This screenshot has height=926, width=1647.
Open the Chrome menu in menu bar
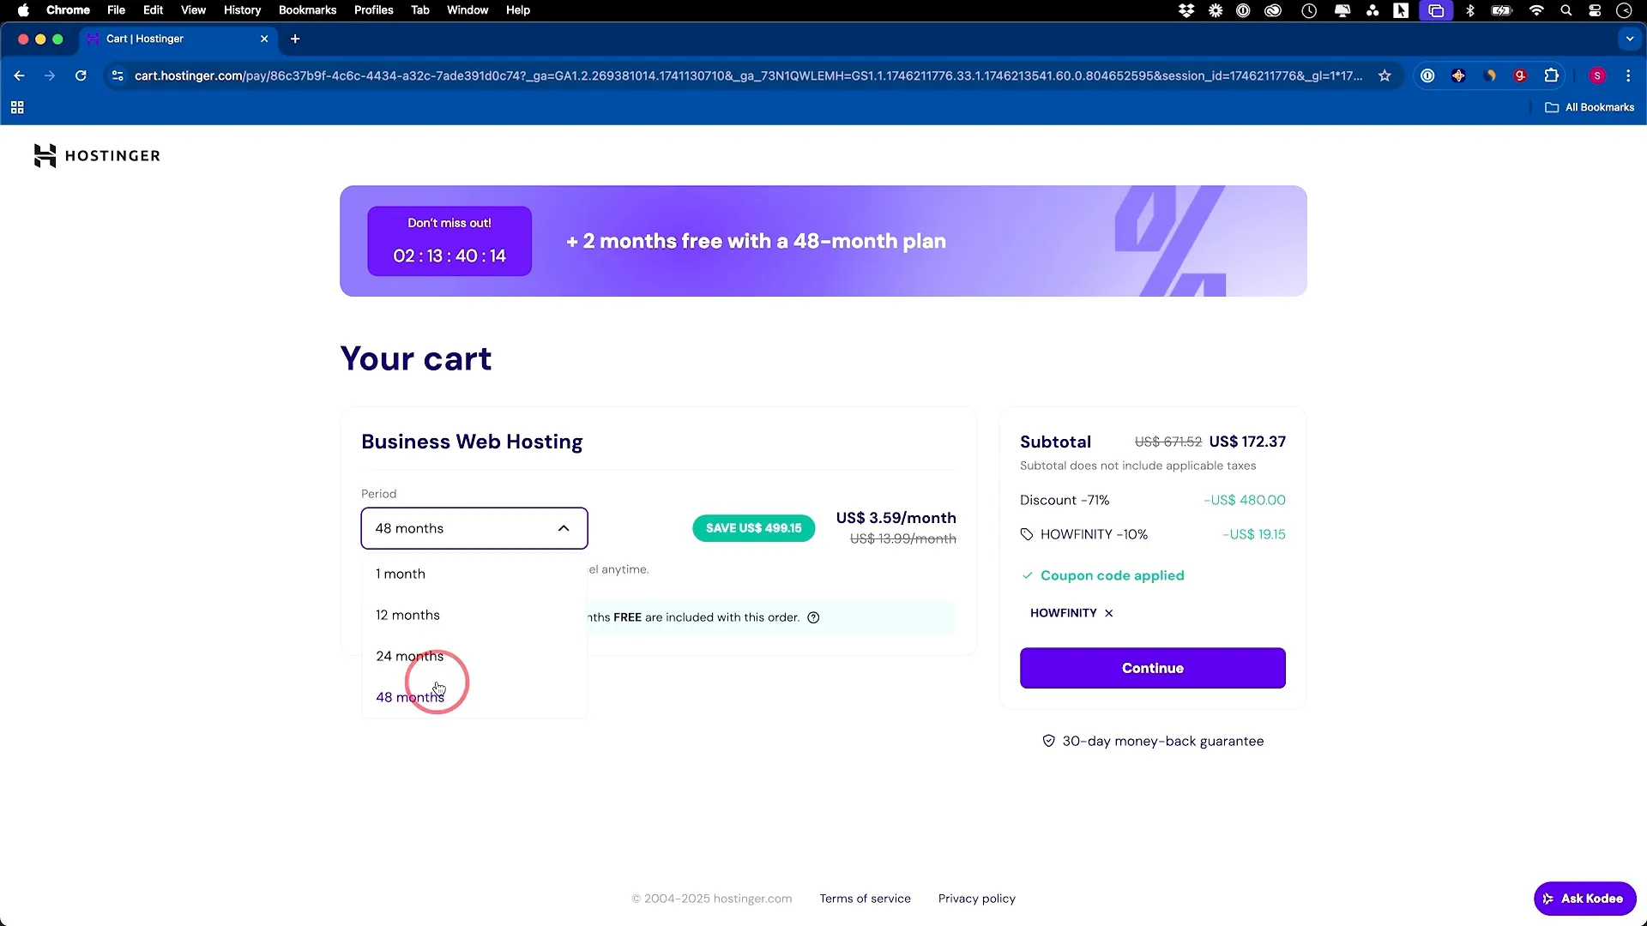coord(68,10)
